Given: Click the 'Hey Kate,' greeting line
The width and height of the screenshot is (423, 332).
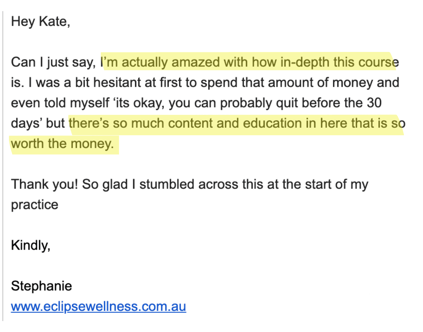Looking at the screenshot, I should coord(40,21).
